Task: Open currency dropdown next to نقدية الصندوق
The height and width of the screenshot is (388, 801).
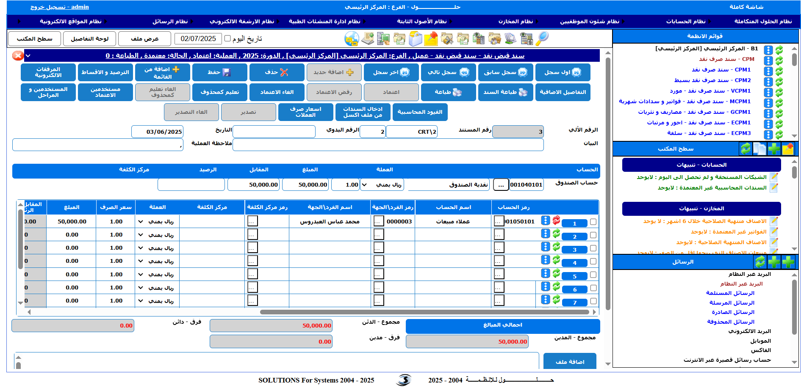Action: pyautogui.click(x=382, y=184)
